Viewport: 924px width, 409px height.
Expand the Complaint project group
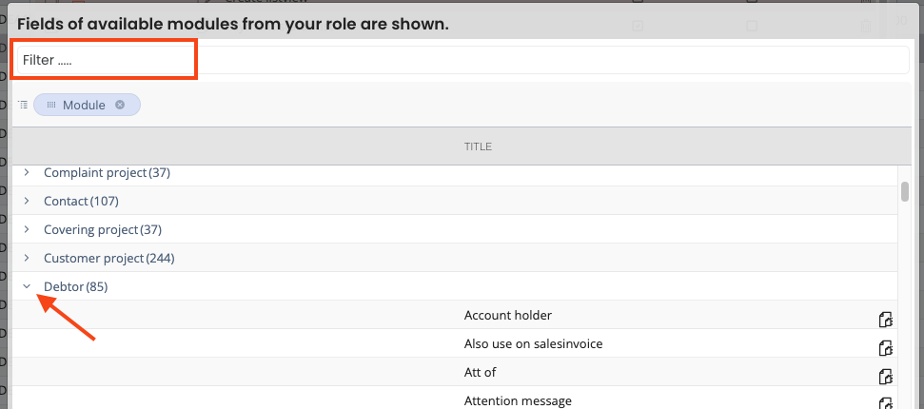pos(27,173)
